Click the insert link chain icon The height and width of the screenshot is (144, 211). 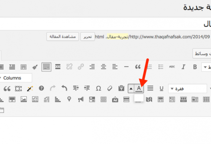tap(81, 66)
